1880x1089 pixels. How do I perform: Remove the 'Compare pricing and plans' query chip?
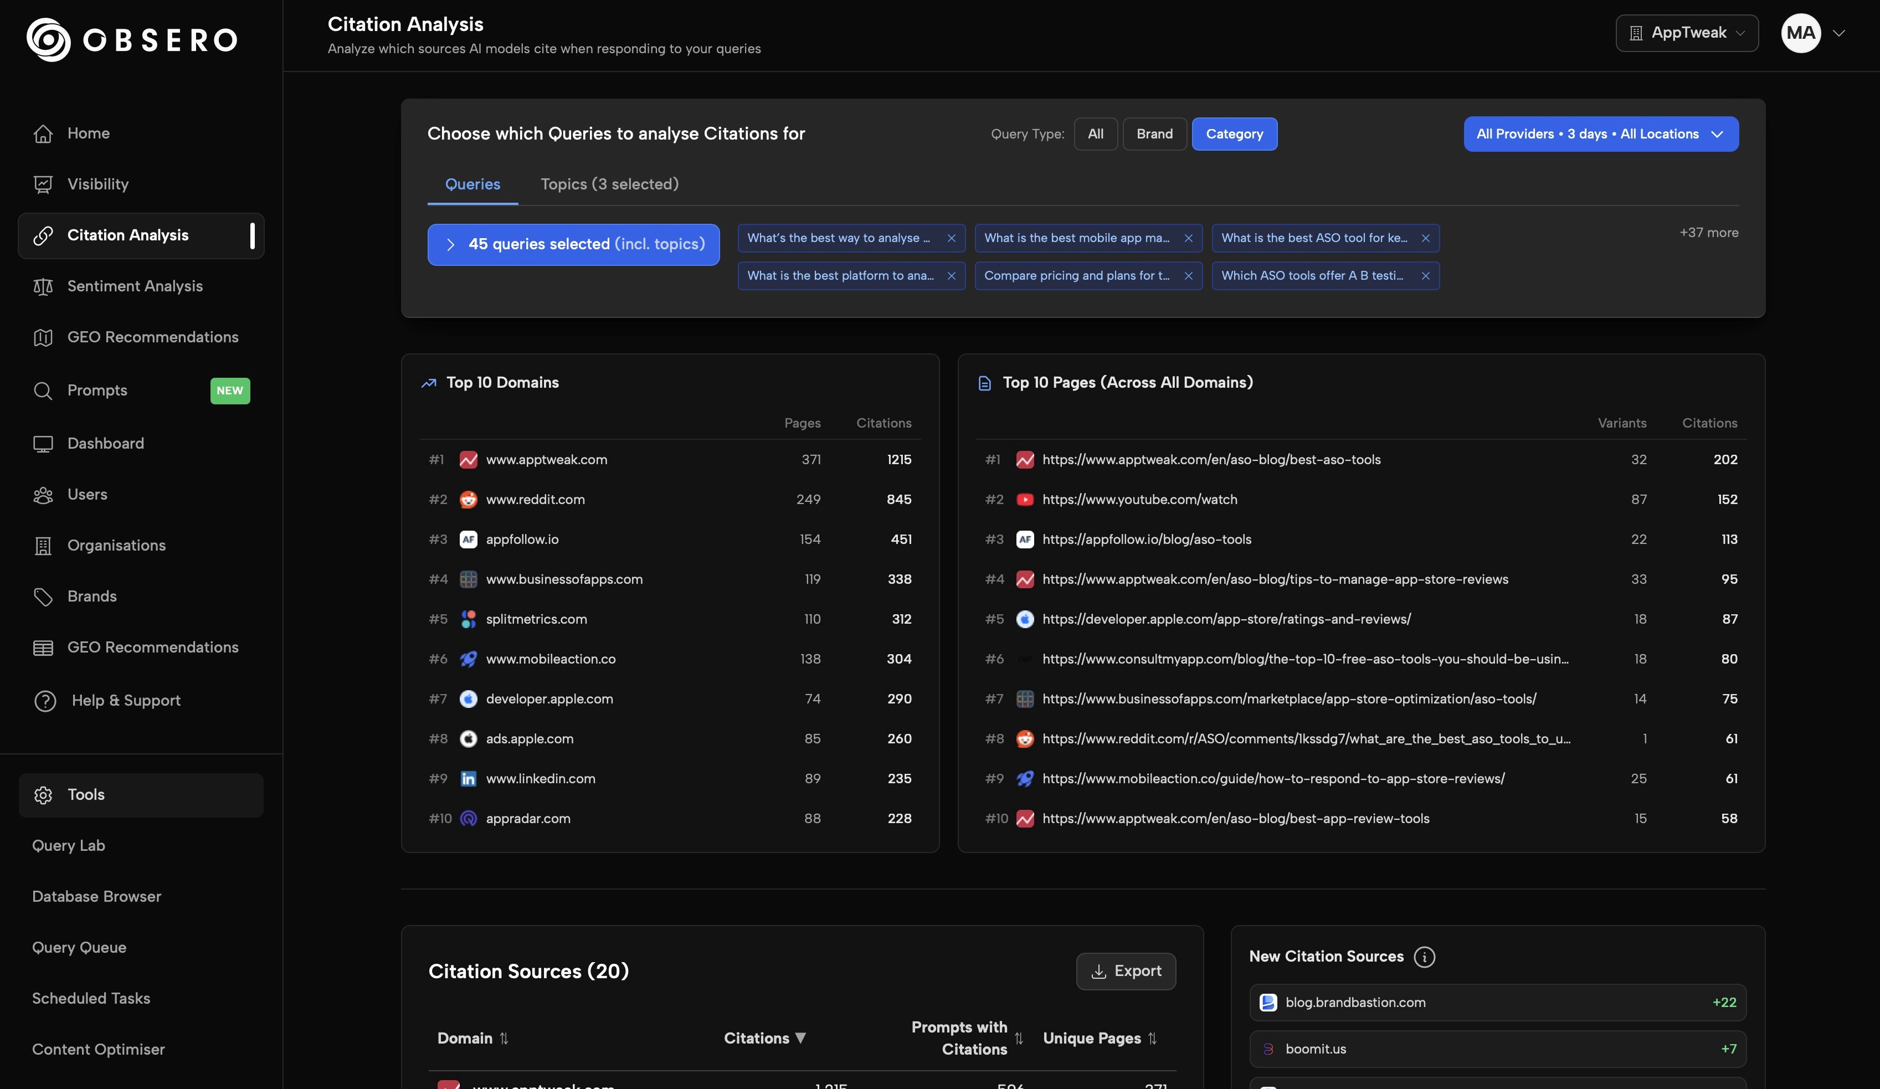click(x=1188, y=276)
